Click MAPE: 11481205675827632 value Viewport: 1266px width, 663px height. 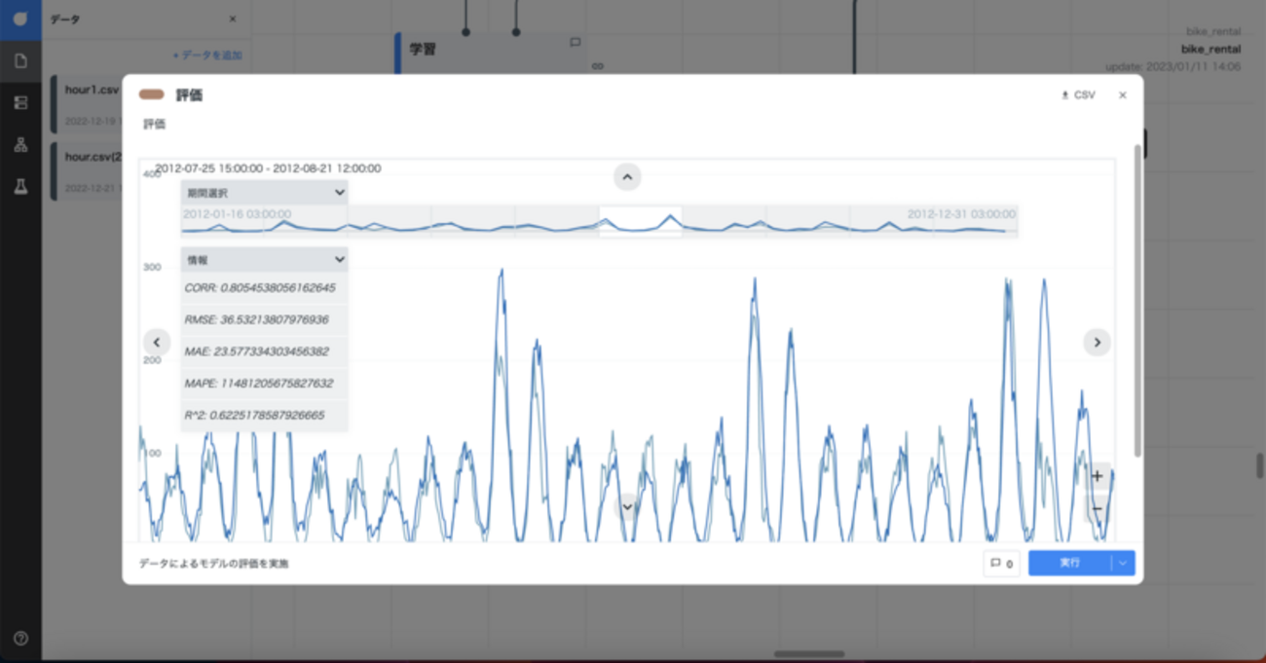[x=258, y=384]
